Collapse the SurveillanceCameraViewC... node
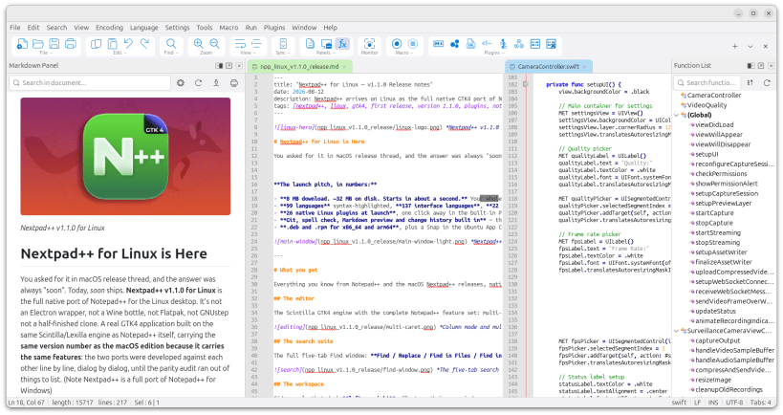 pyautogui.click(x=677, y=331)
